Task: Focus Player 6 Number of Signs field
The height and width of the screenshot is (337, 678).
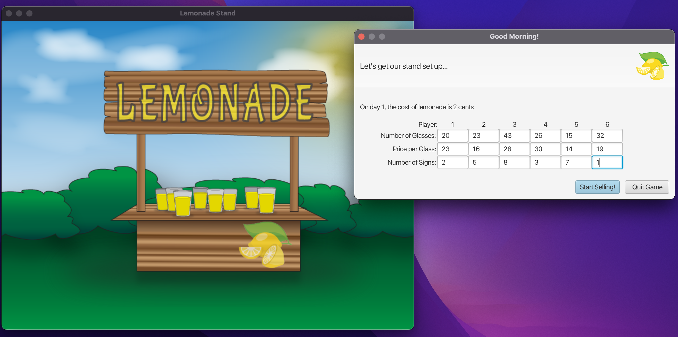Action: (x=607, y=162)
